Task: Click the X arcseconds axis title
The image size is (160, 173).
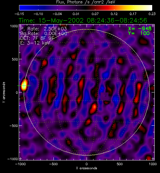Action: tap(87, 168)
